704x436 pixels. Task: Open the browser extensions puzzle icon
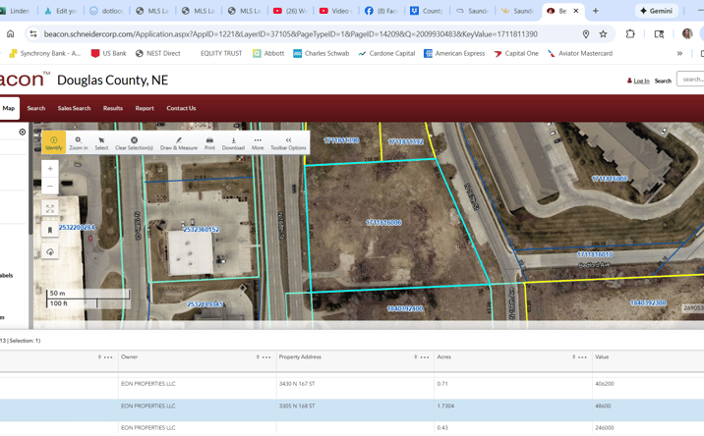click(x=630, y=34)
